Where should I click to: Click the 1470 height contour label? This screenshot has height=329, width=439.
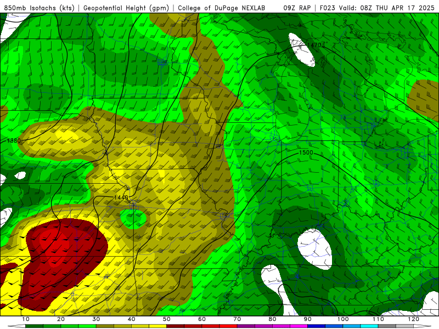[314, 45]
